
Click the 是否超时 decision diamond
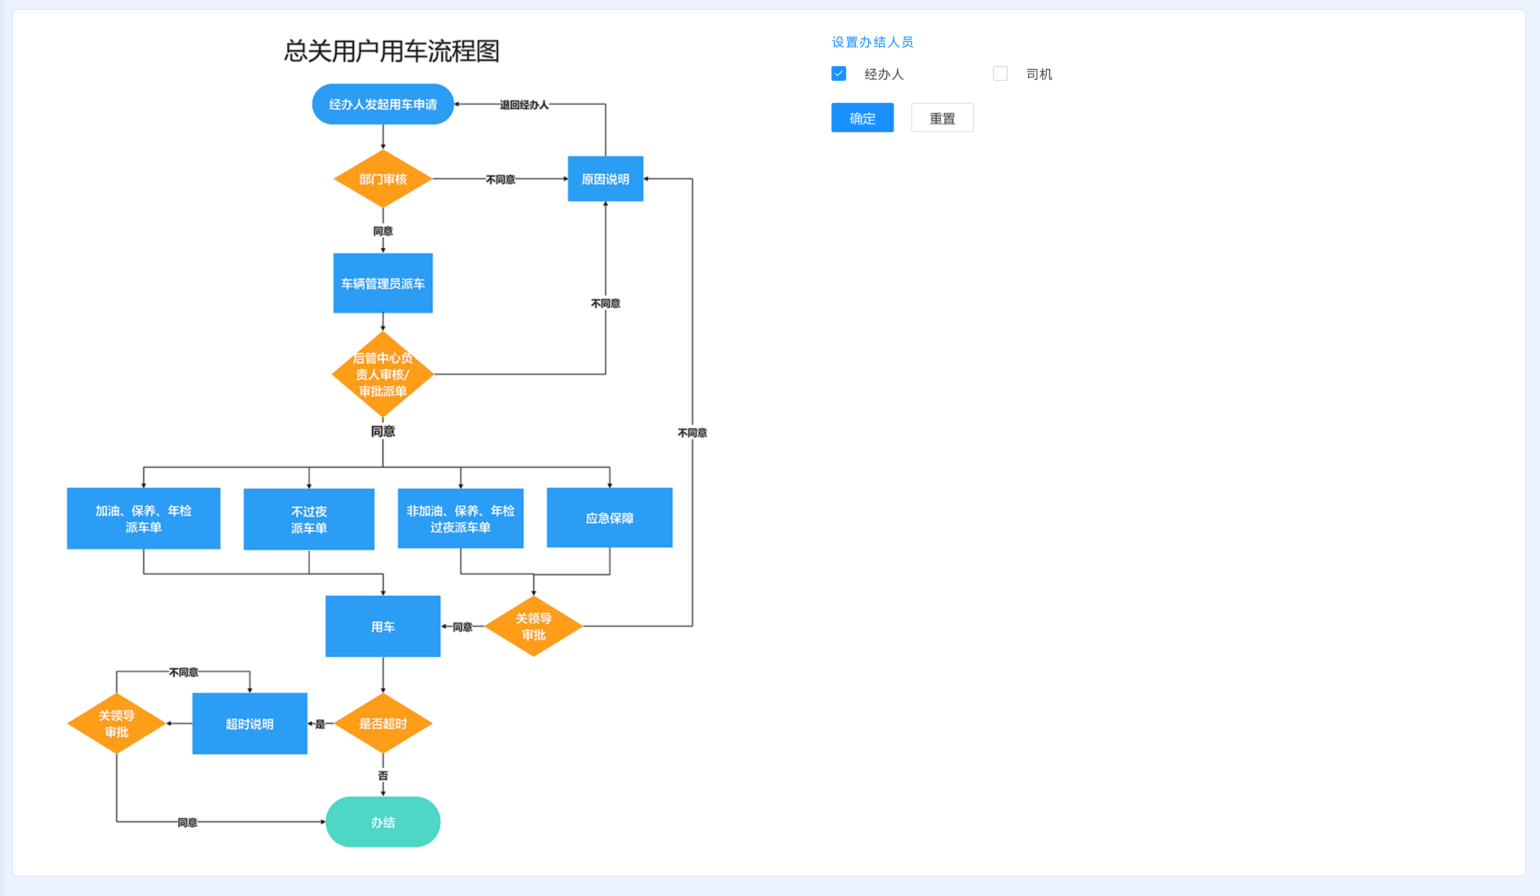click(x=383, y=724)
